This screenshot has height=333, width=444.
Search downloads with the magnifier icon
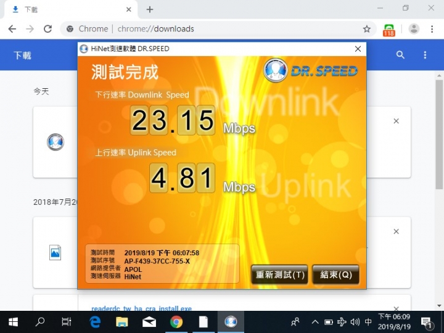coord(400,55)
